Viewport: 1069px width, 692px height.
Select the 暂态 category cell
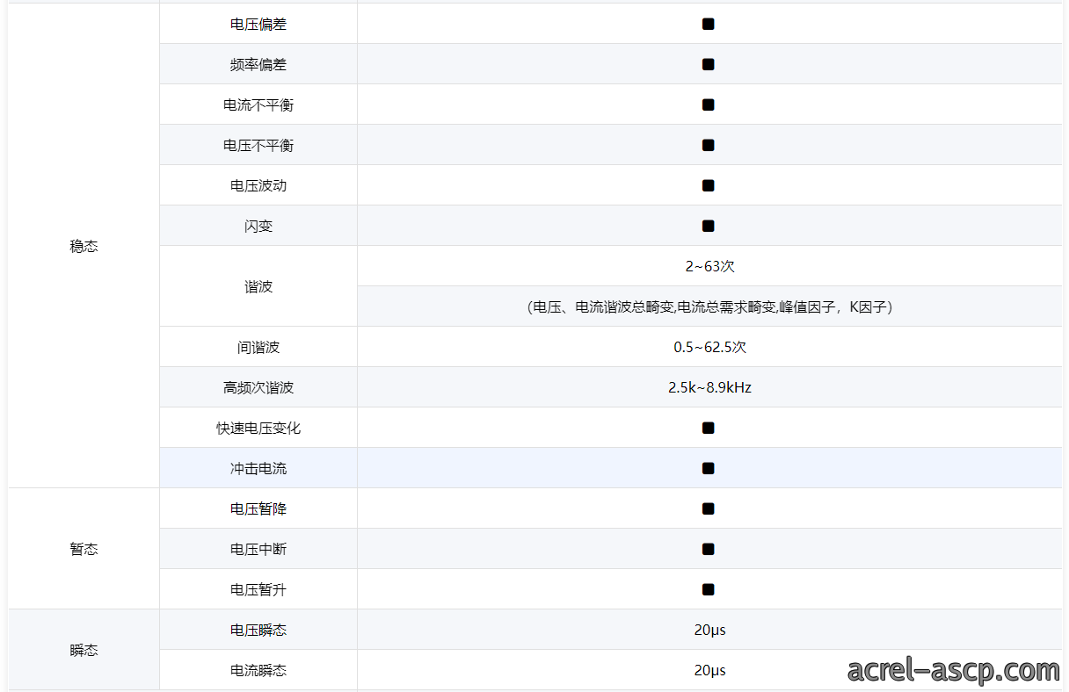[84, 549]
